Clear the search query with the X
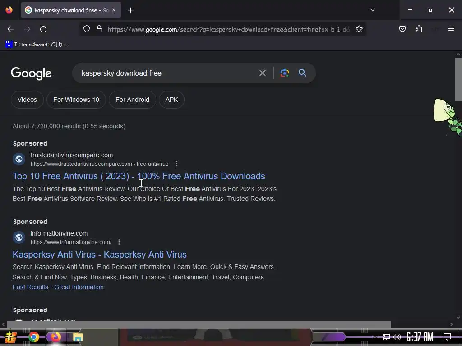Viewport: 462px width, 346px height. point(262,73)
